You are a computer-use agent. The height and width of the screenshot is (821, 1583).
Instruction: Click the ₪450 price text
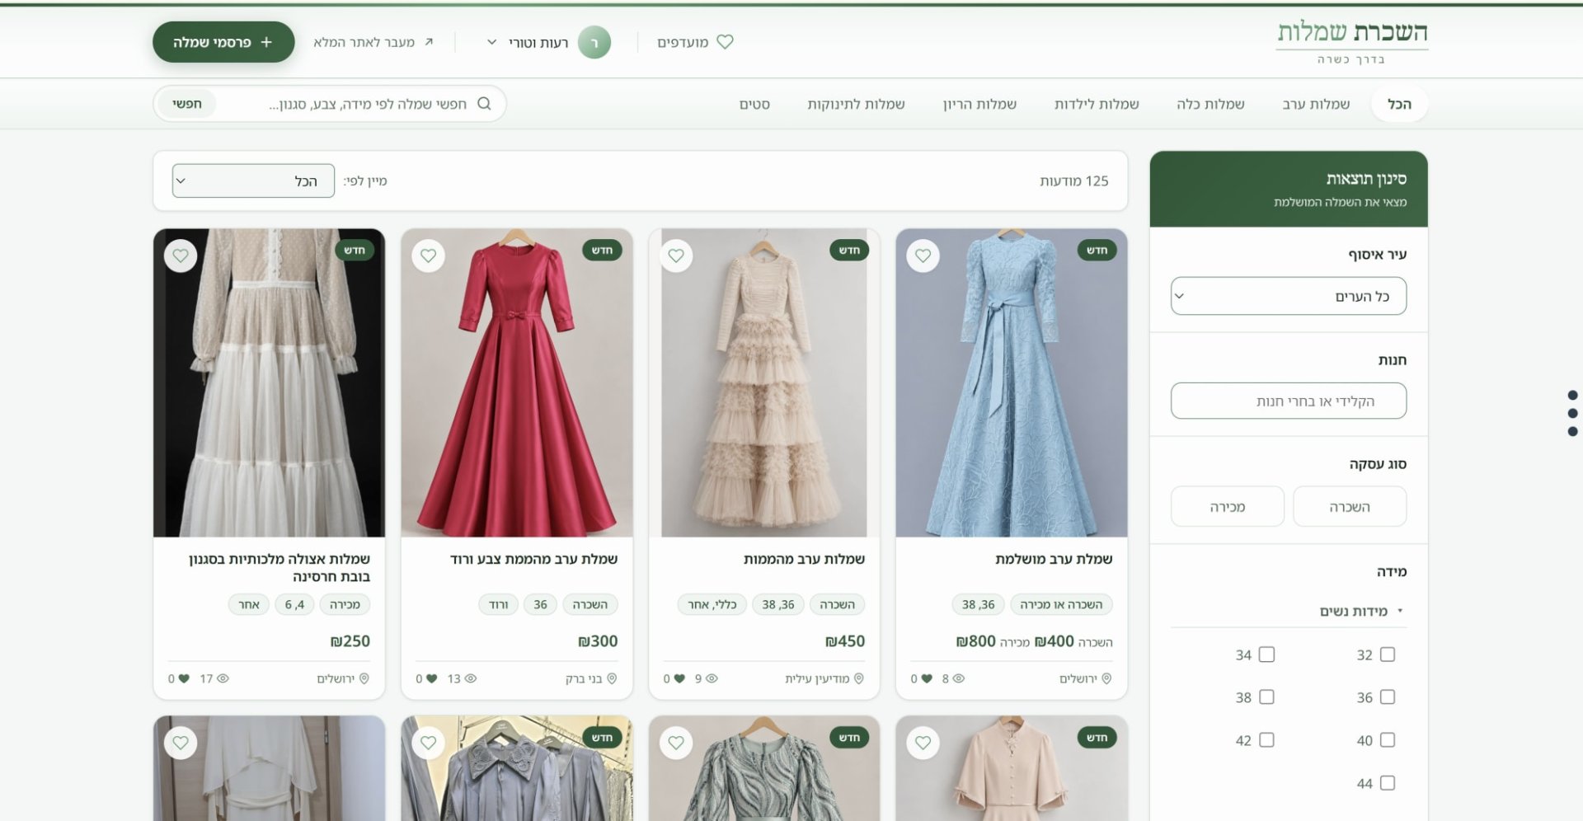845,641
